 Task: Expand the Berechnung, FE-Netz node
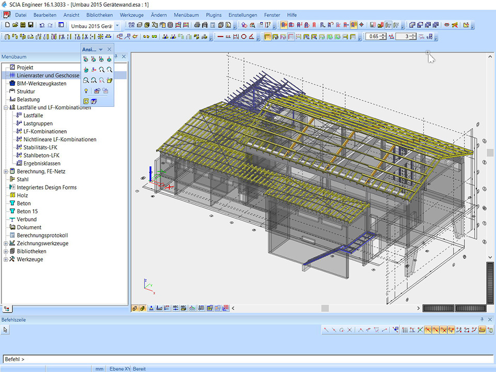[6, 172]
